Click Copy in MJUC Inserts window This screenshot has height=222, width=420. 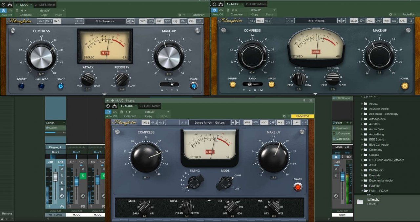coord(149,116)
